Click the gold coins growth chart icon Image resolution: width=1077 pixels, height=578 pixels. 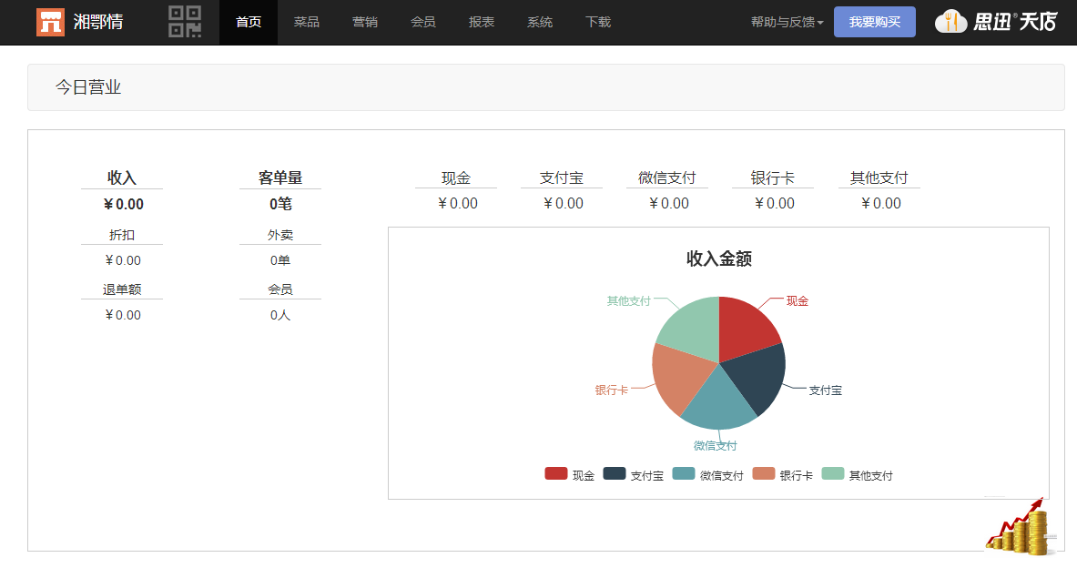pyautogui.click(x=1021, y=526)
